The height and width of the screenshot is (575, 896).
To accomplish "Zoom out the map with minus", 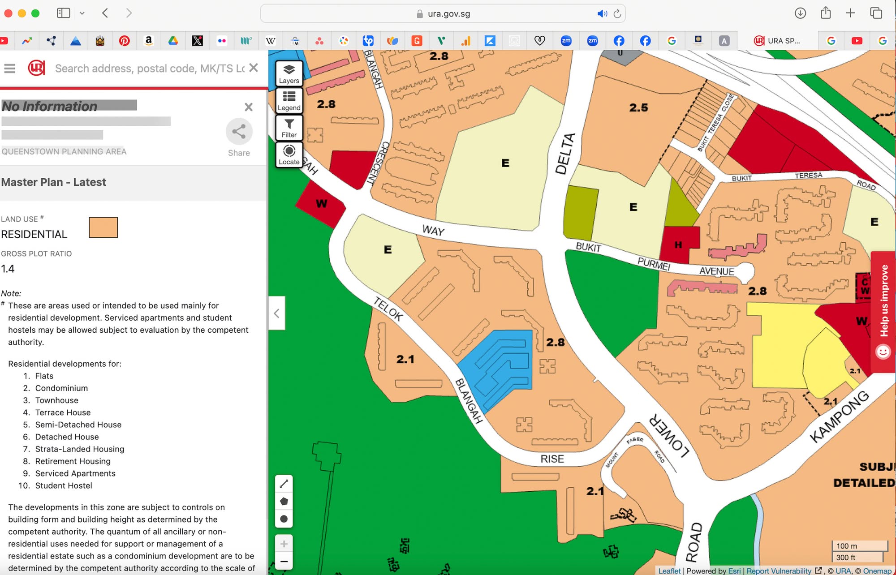I will 284,561.
